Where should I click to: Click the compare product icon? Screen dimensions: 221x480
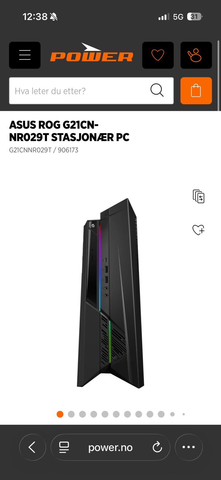[199, 196]
